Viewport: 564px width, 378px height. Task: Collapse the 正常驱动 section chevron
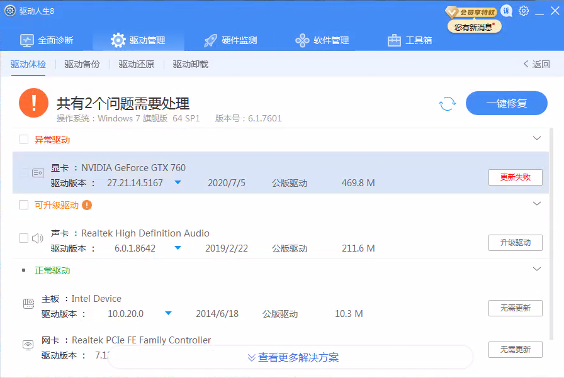(x=537, y=269)
